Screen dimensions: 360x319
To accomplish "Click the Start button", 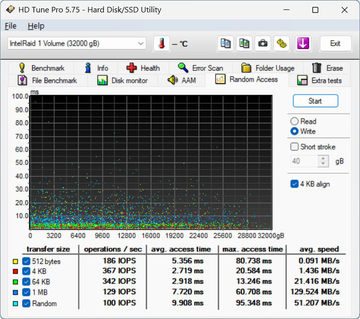I will (315, 101).
